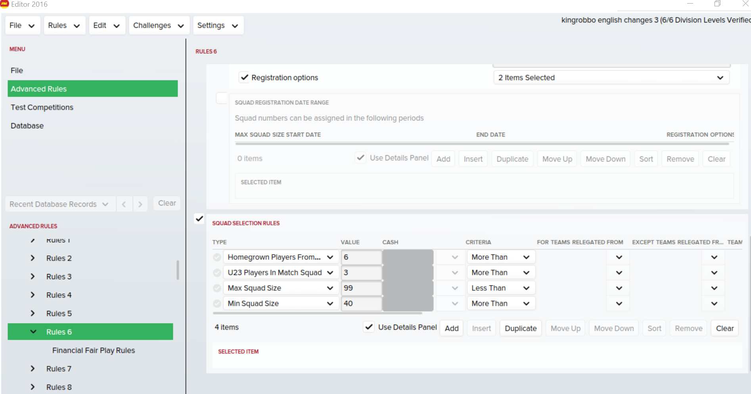Click Remove in squad selection rules
Viewport: 751px width, 394px height.
pyautogui.click(x=689, y=328)
